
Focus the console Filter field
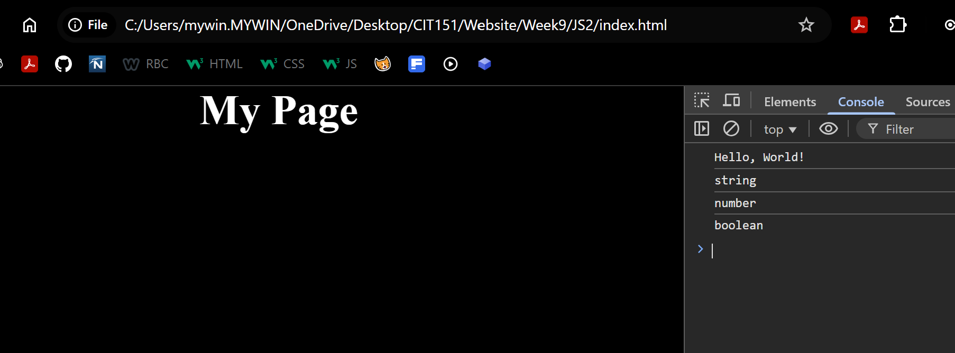(906, 129)
